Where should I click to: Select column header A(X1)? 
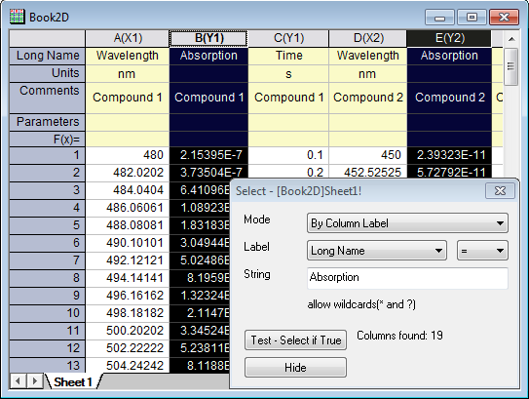tap(128, 38)
